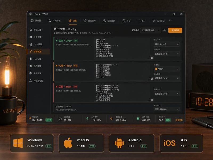Open Direct rule 出口方式 dropdown
This screenshot has height=160, width=213.
(x=167, y=44)
